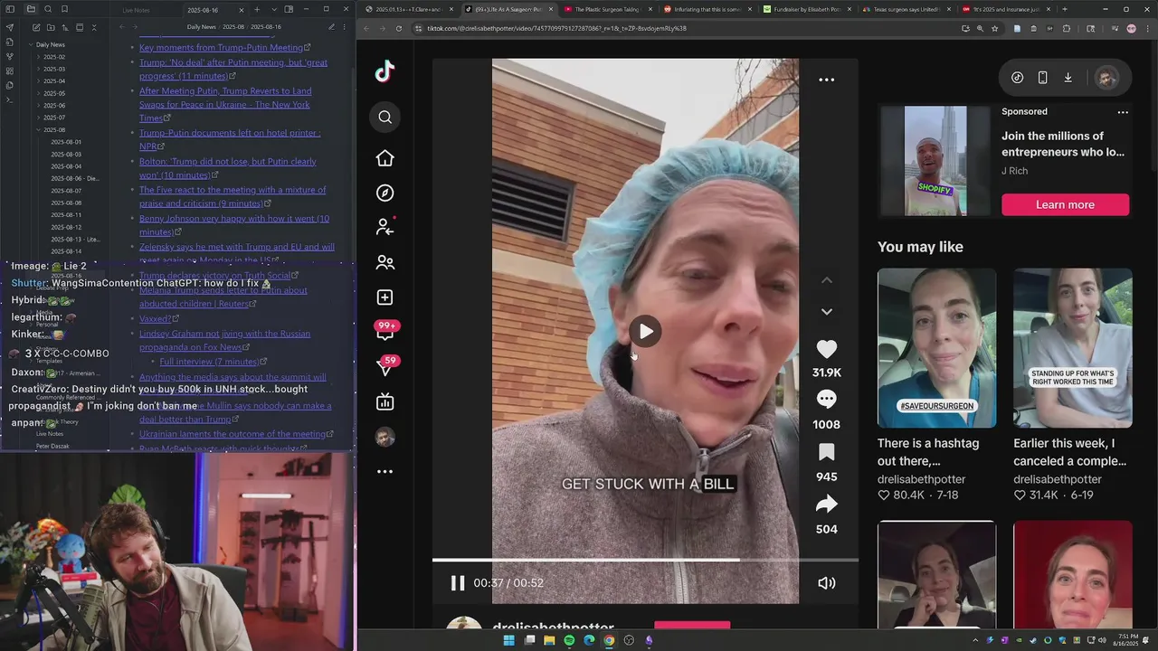Click the desktop app download icon
The width and height of the screenshot is (1158, 651).
(x=1068, y=78)
